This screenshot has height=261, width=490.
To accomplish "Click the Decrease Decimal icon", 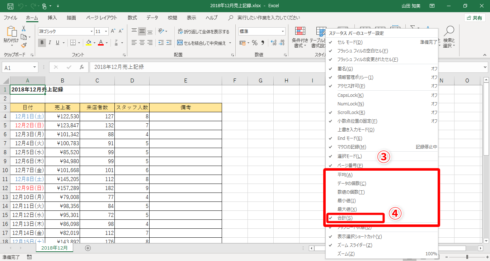I will click(x=281, y=43).
